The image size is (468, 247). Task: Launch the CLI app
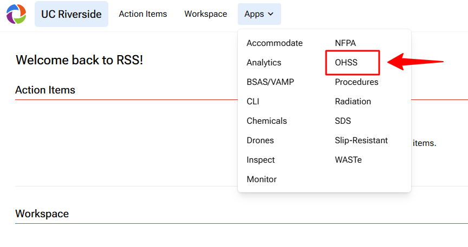click(253, 102)
